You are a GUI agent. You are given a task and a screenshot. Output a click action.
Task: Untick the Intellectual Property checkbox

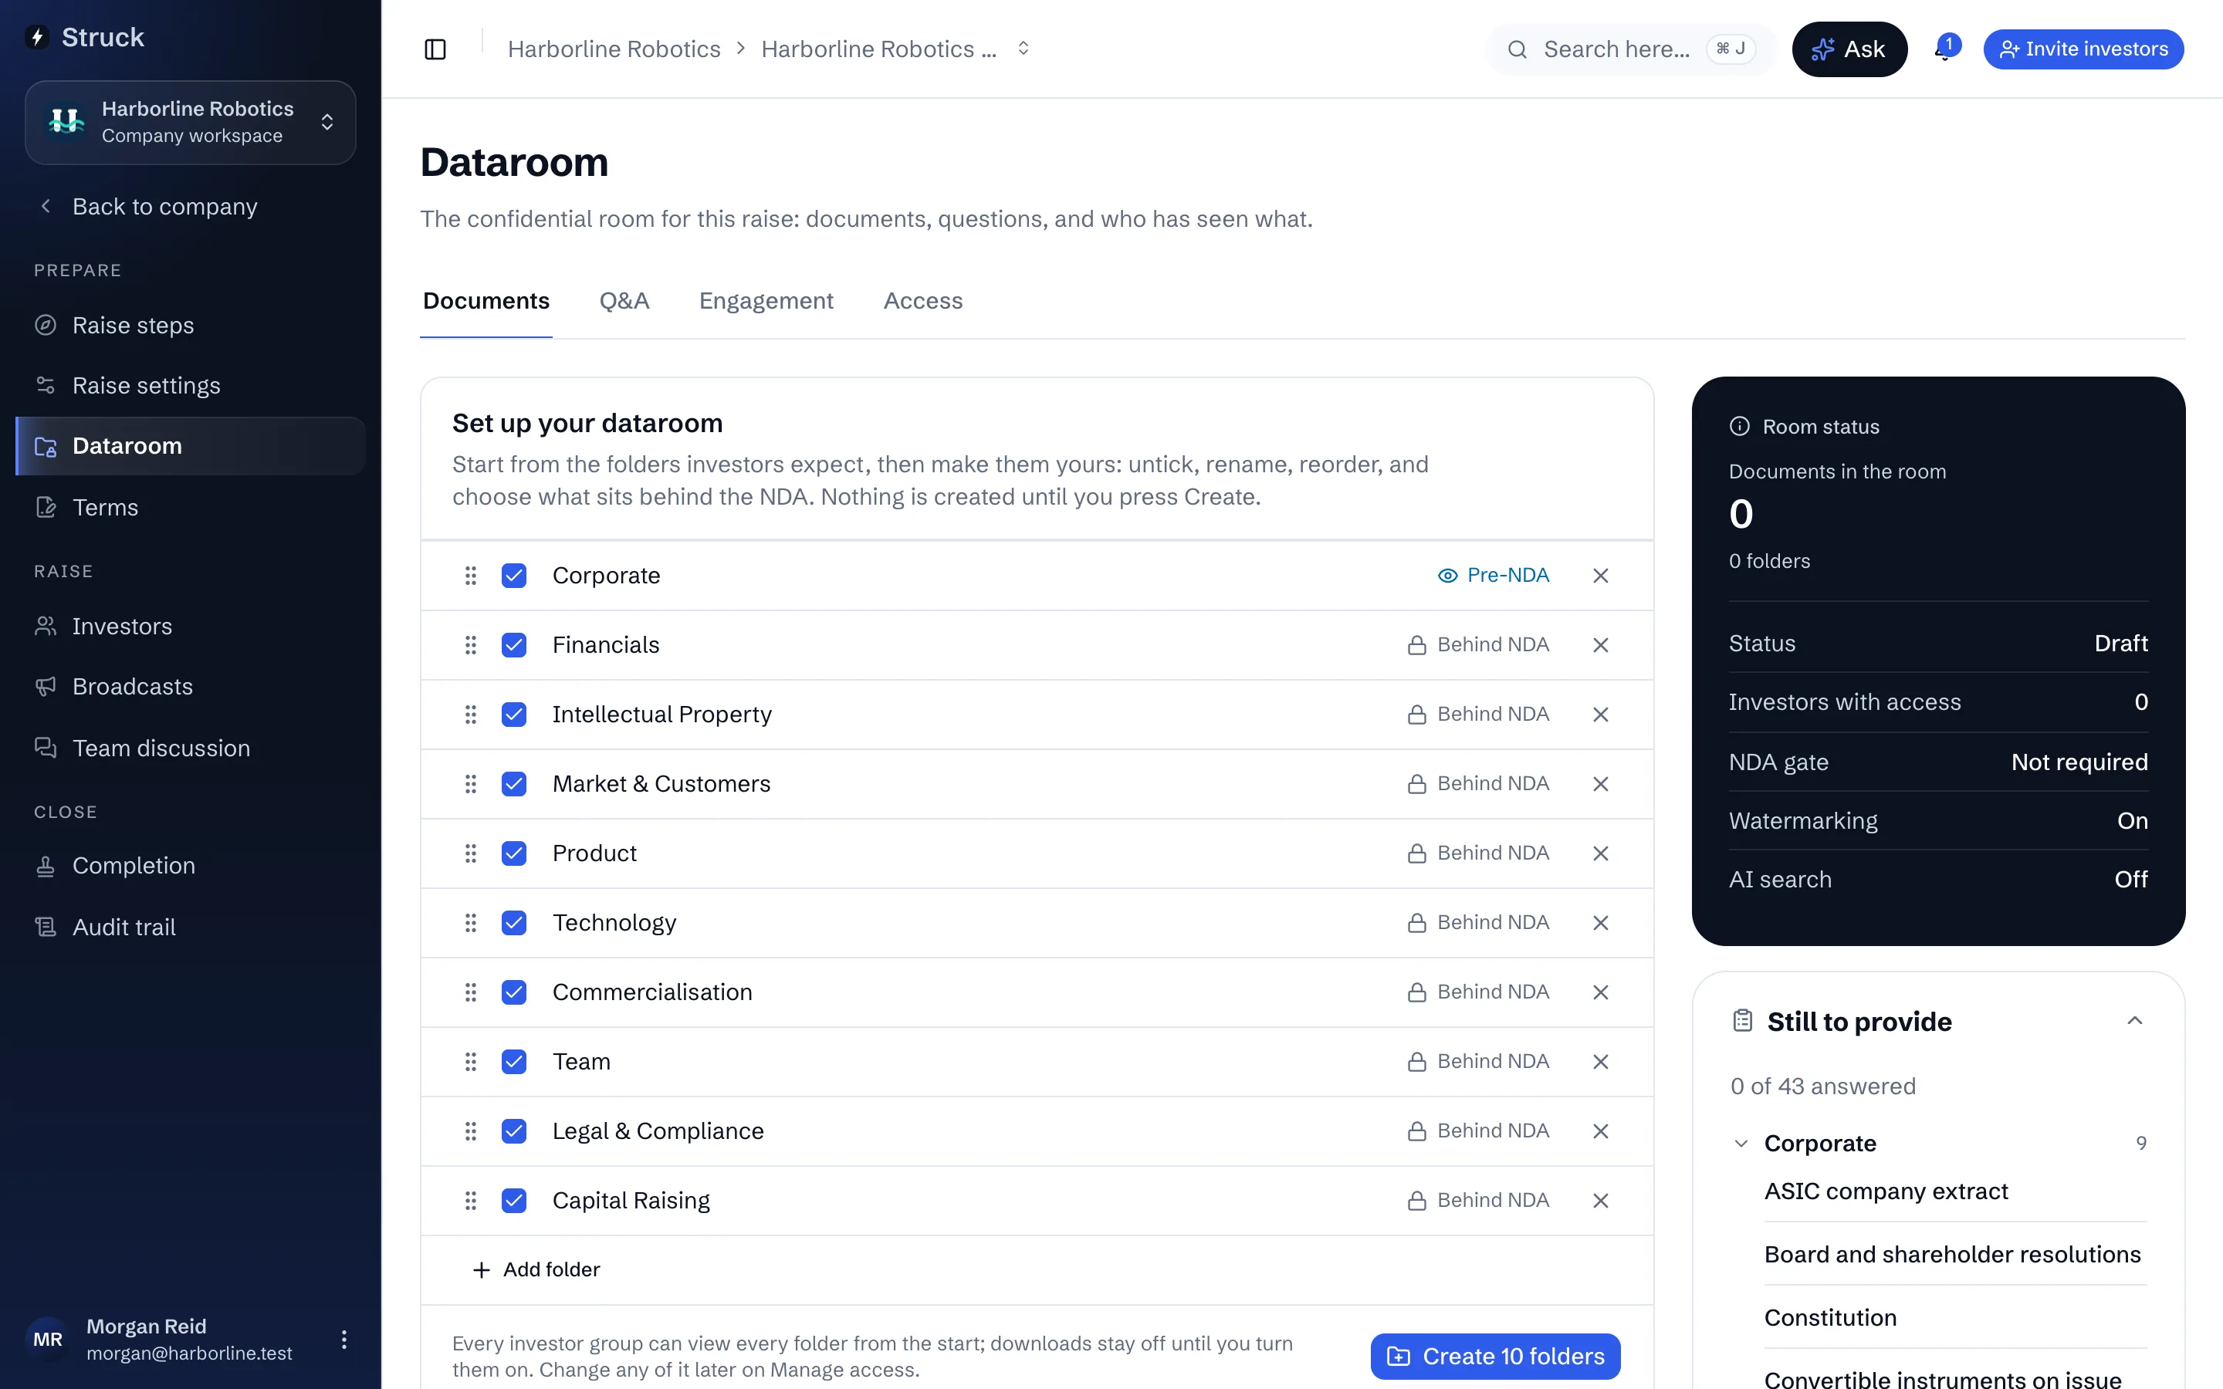[x=514, y=715]
